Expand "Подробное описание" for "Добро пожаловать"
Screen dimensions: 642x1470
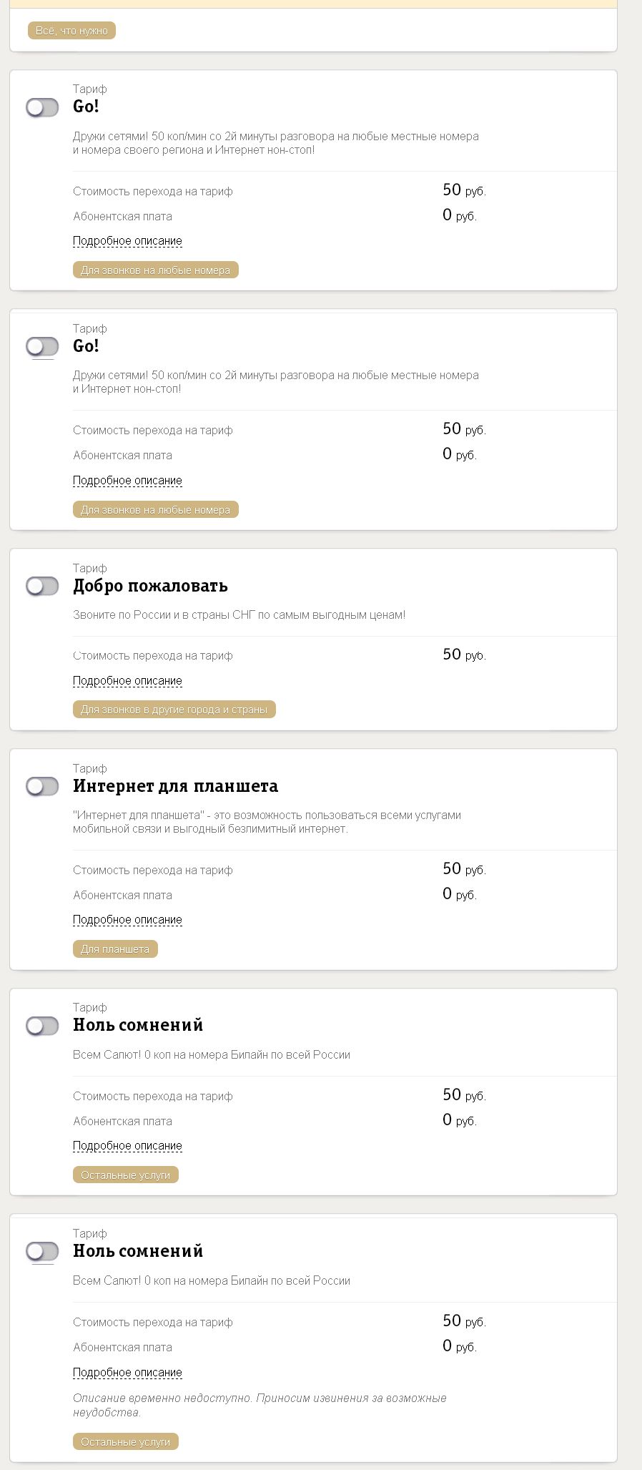[127, 681]
